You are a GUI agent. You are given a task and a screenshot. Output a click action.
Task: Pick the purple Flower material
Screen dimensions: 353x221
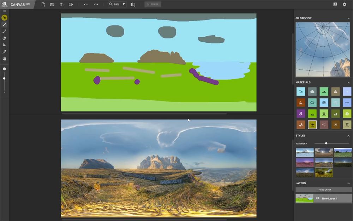click(x=300, y=114)
